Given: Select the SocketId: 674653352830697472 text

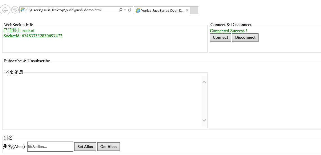Looking at the screenshot, I should pyautogui.click(x=33, y=36).
